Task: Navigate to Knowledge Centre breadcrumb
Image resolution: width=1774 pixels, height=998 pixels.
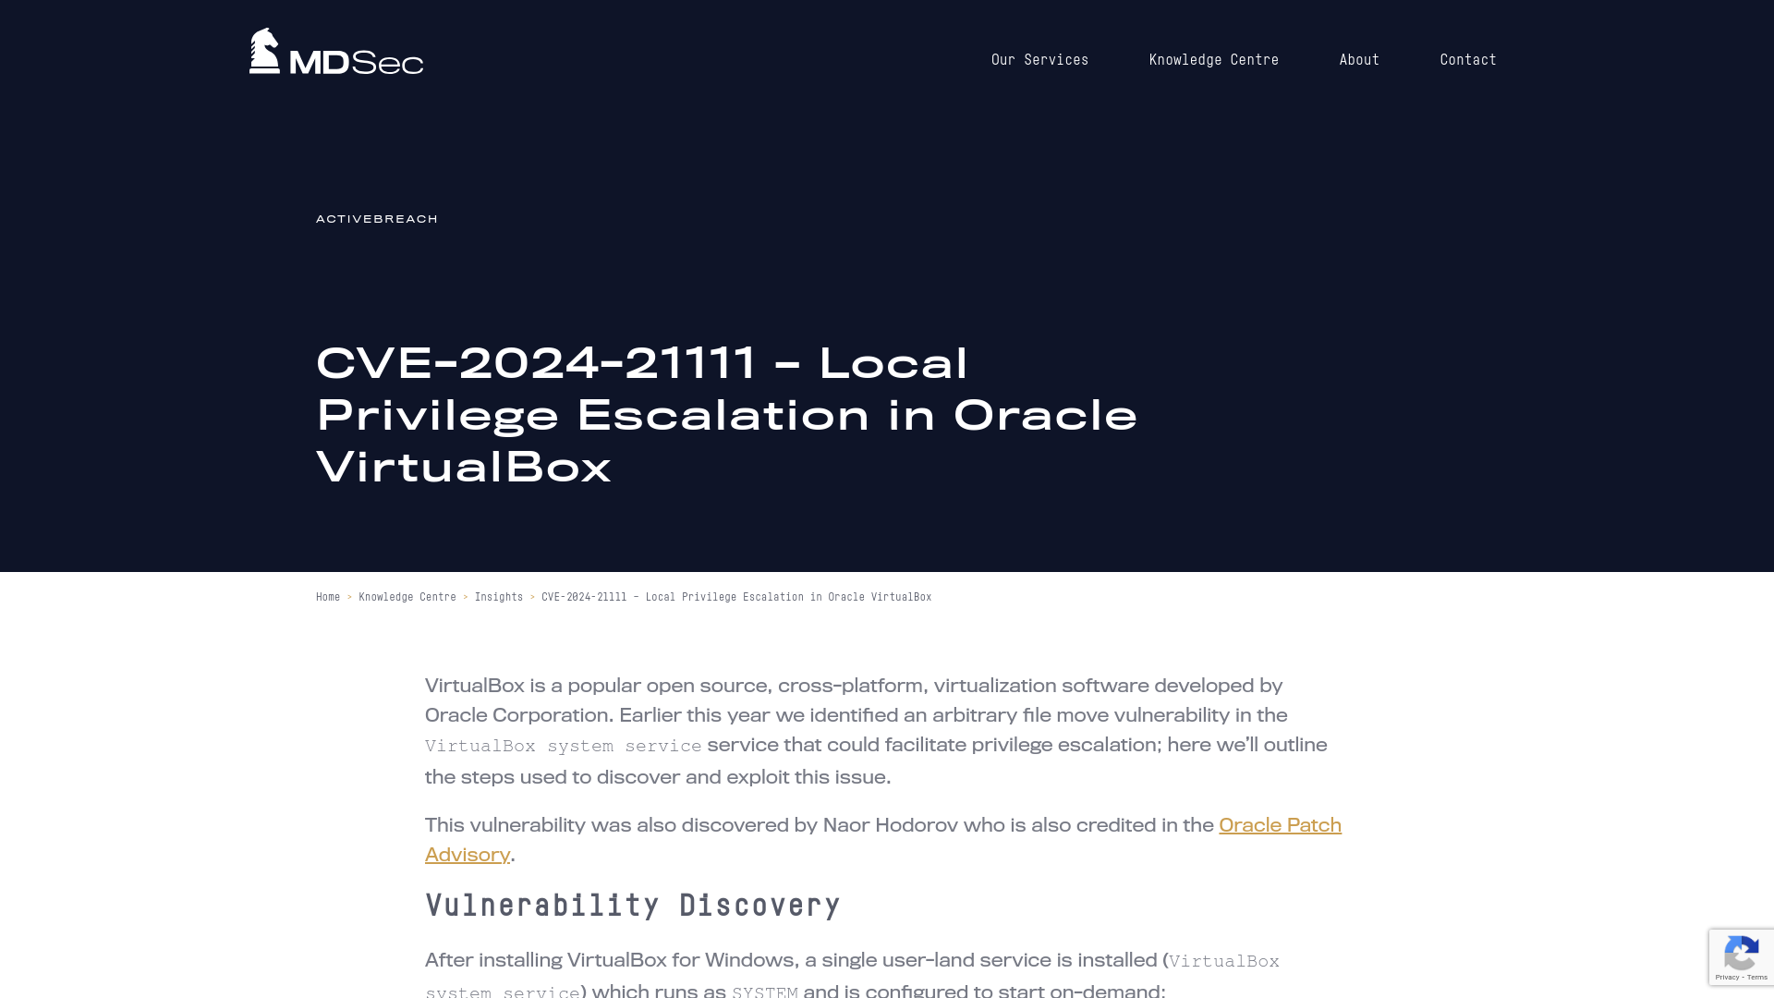Action: pos(407,596)
